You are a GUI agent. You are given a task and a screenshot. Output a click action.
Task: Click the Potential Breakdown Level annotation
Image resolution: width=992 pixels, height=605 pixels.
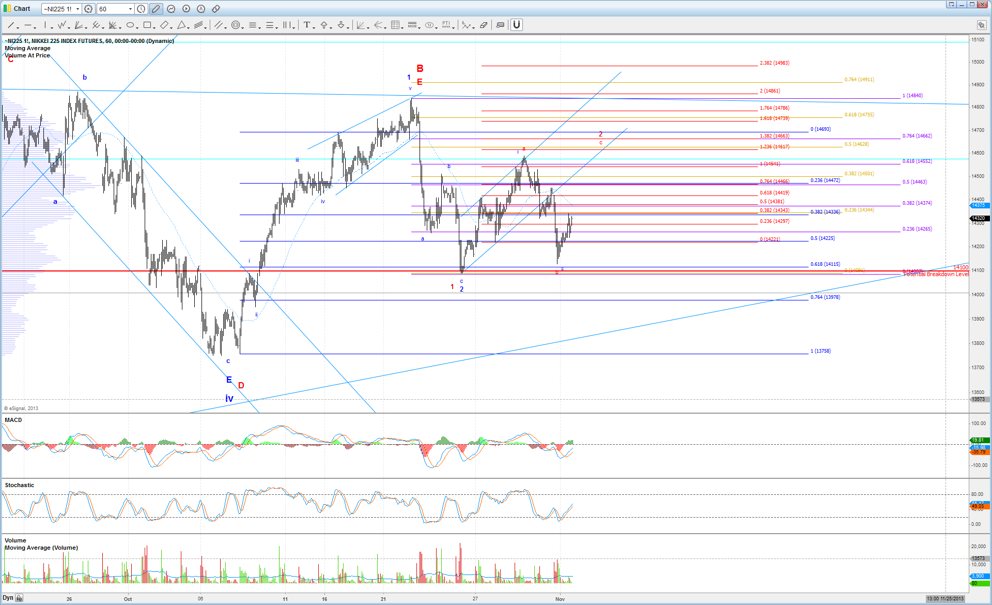click(x=936, y=274)
